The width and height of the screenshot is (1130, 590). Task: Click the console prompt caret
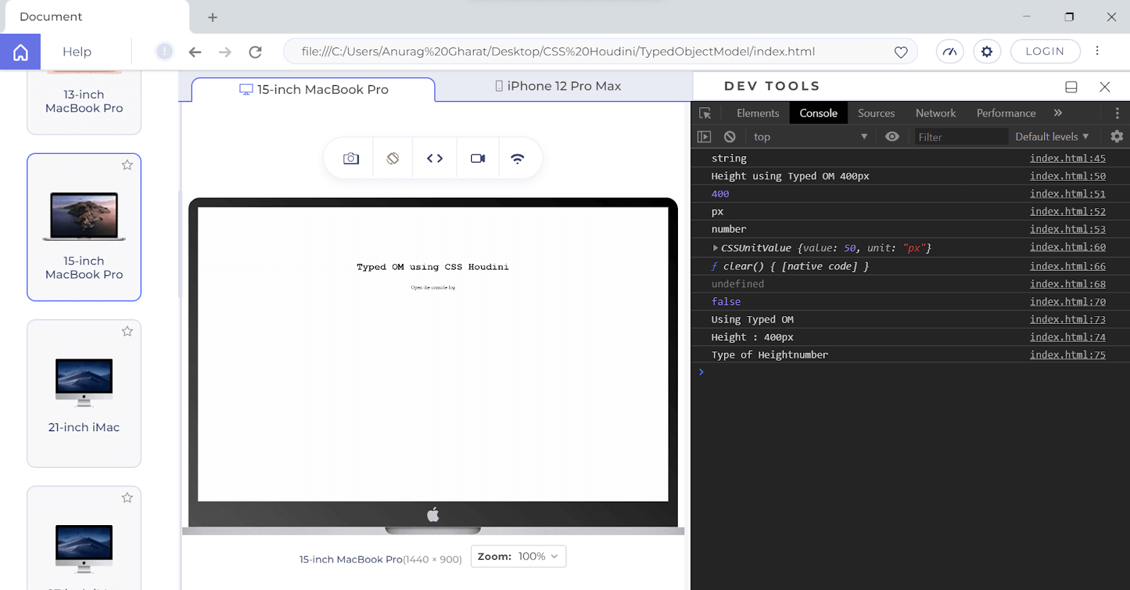[701, 372]
